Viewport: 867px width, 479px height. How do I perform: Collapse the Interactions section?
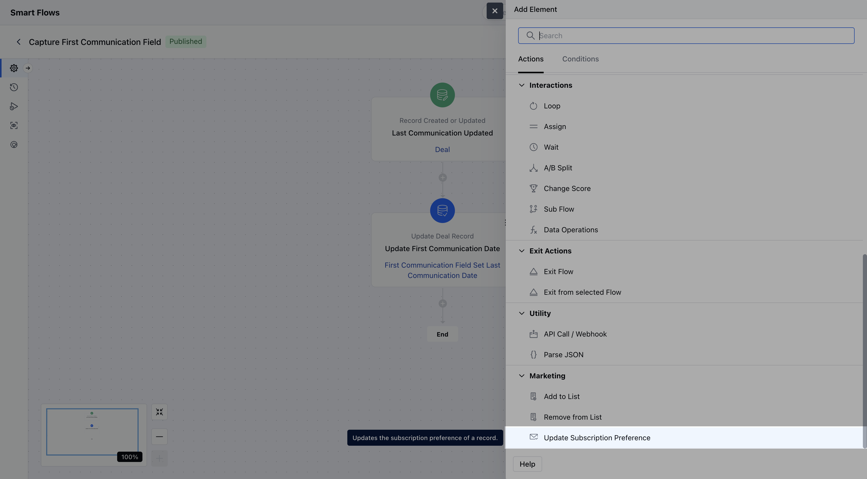(521, 85)
